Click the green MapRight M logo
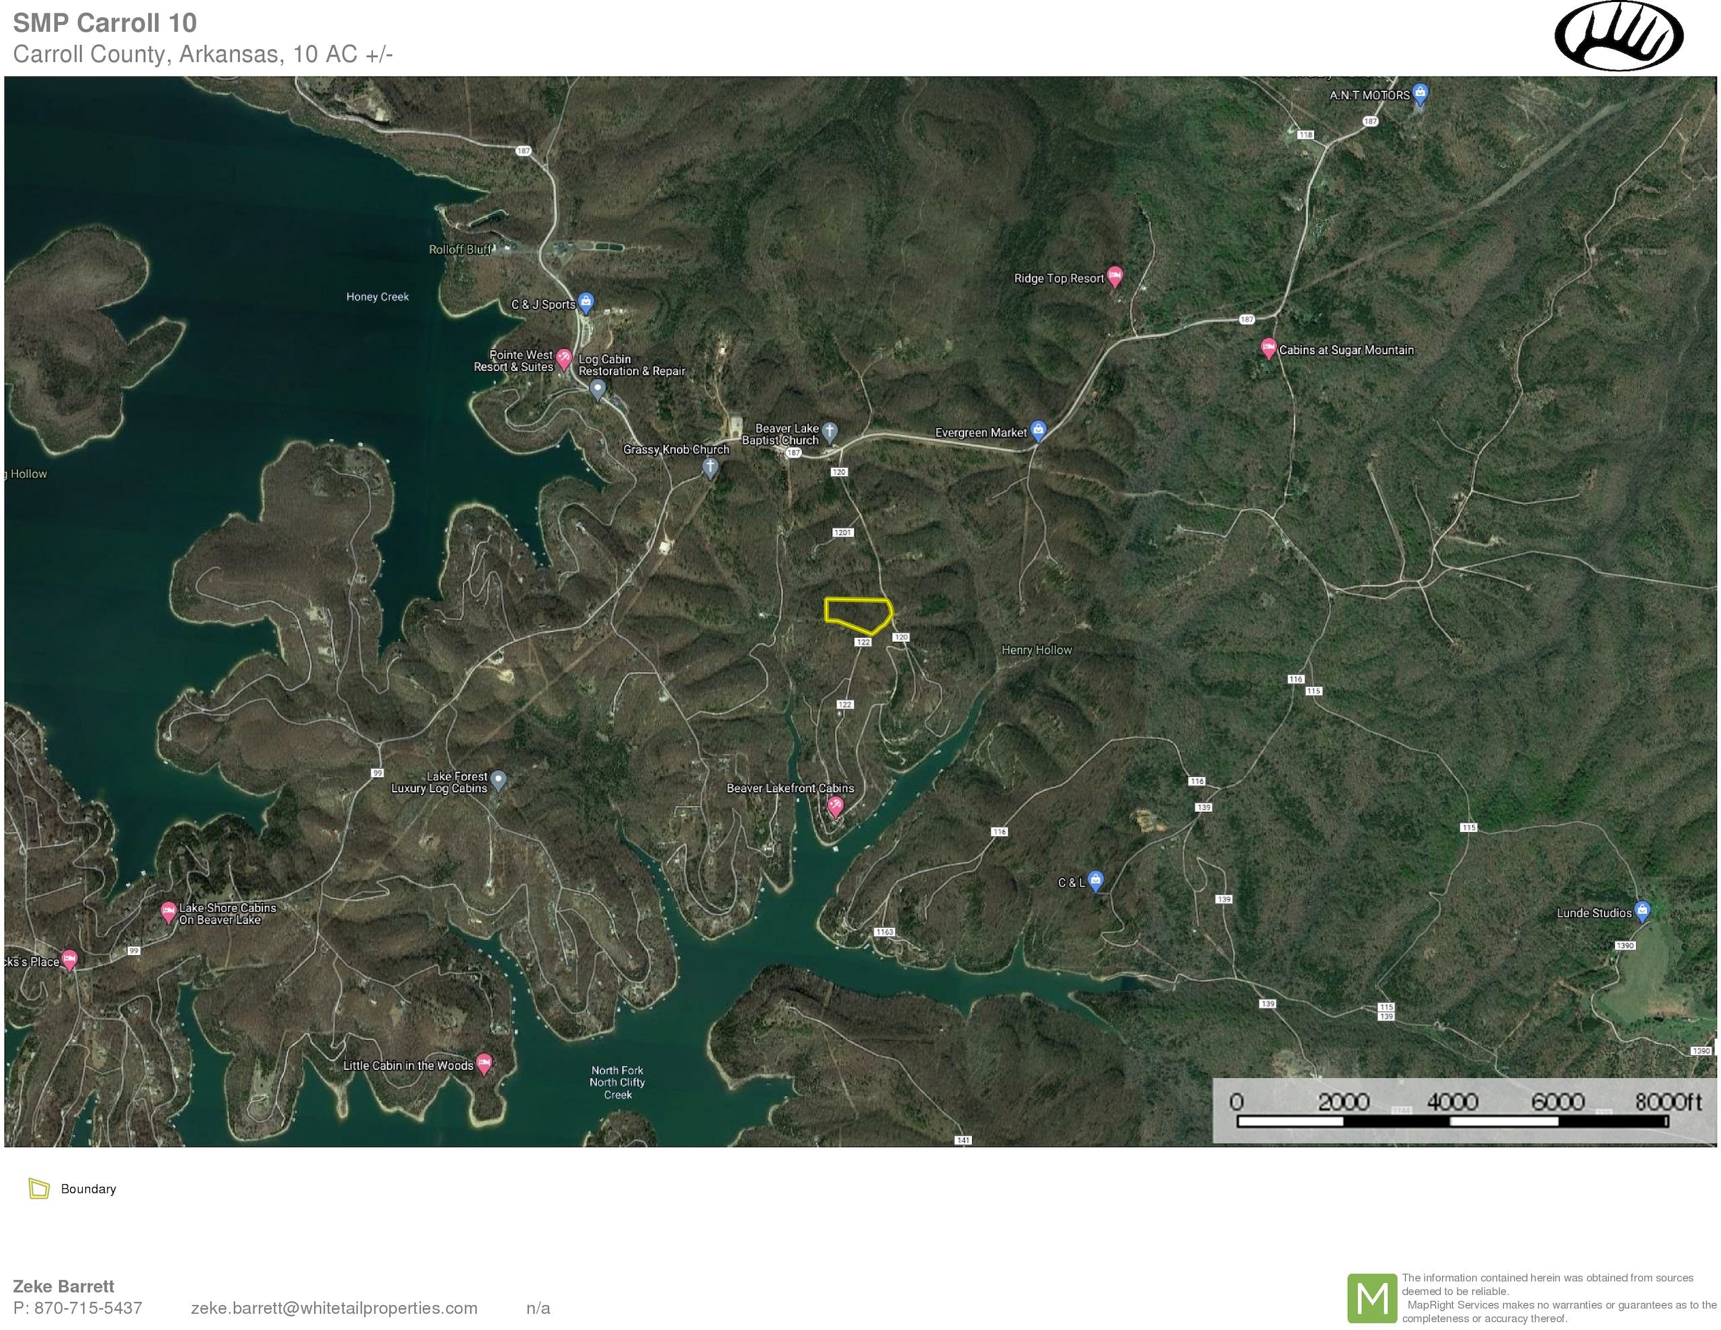 point(1372,1298)
